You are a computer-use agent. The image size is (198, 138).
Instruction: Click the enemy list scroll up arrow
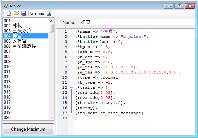51,21
